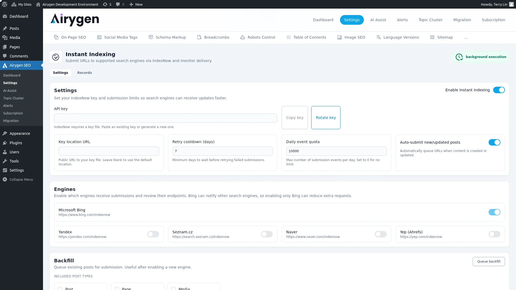Open Migration in the sidebar submenu

(x=11, y=121)
